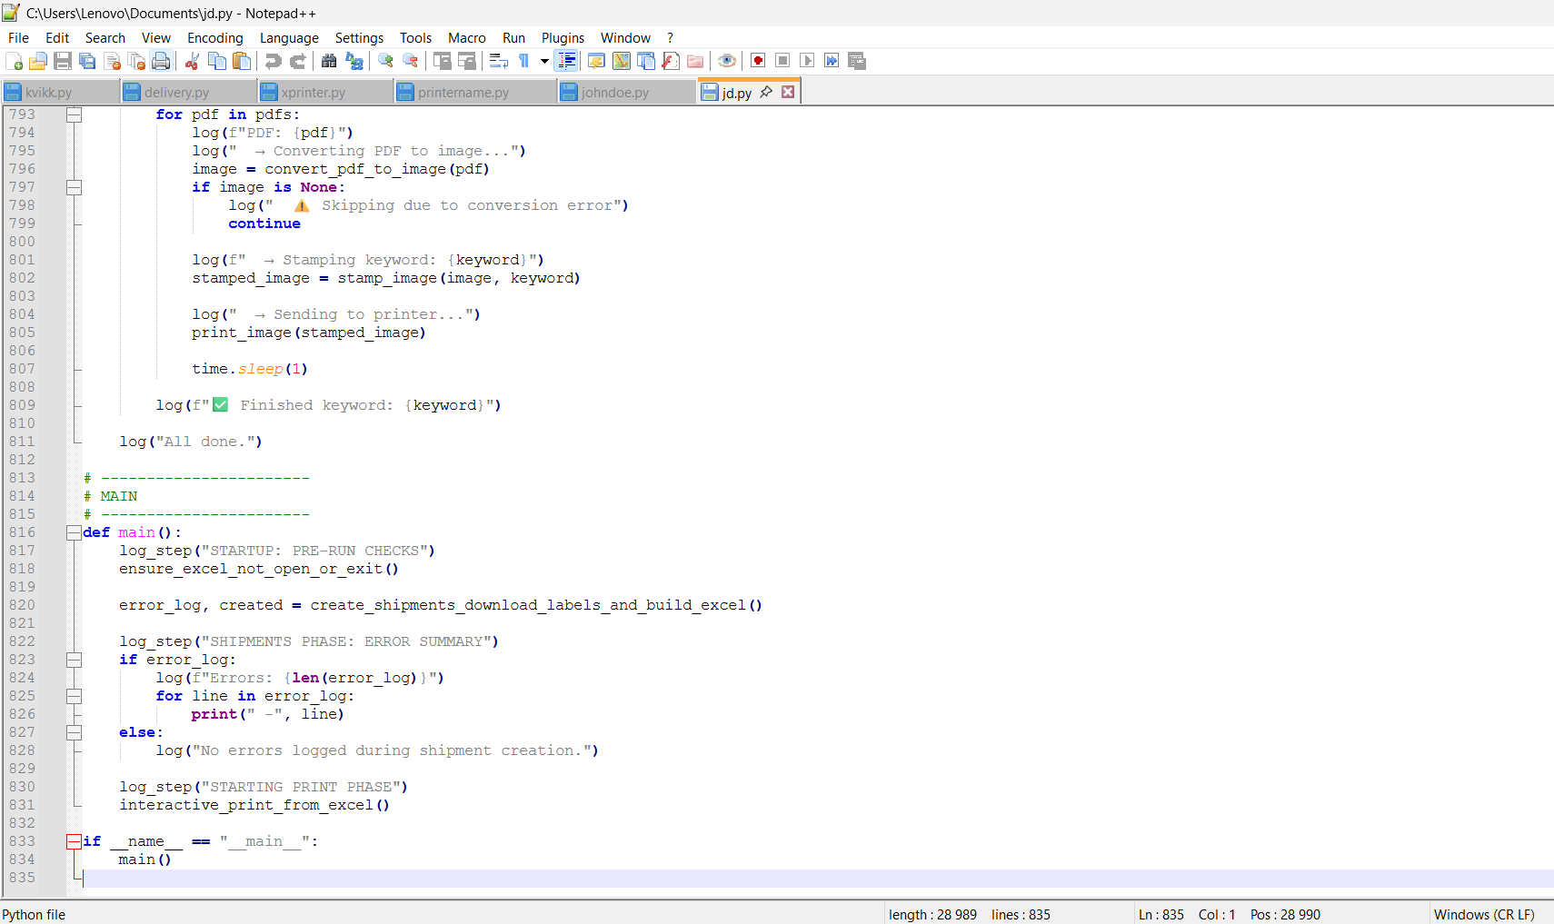The width and height of the screenshot is (1554, 924).
Task: Collapse the def main() fold marker
Action: tap(74, 533)
